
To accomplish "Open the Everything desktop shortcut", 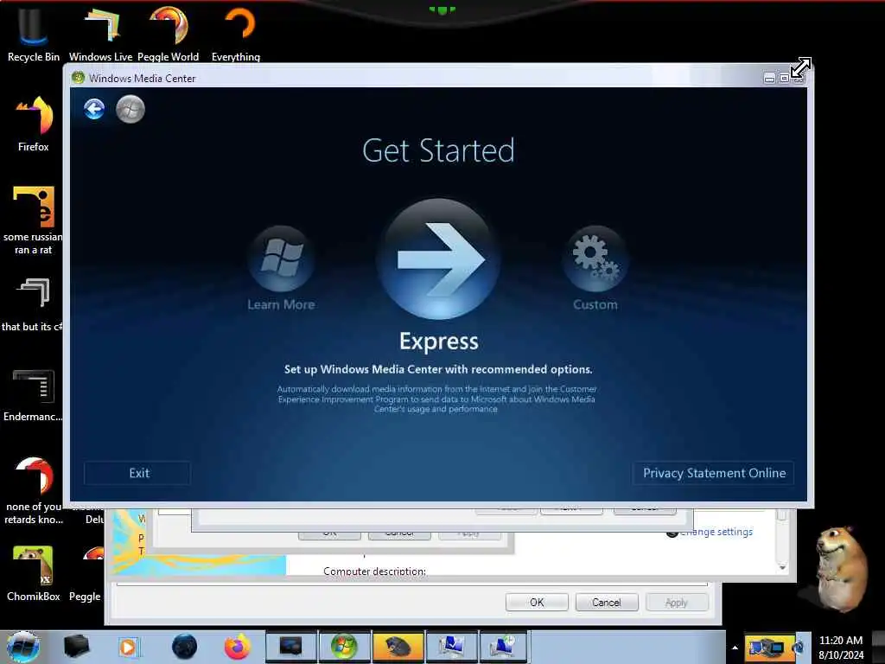I will 236,32.
